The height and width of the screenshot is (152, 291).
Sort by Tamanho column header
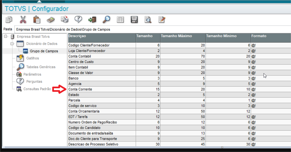[x=148, y=38]
